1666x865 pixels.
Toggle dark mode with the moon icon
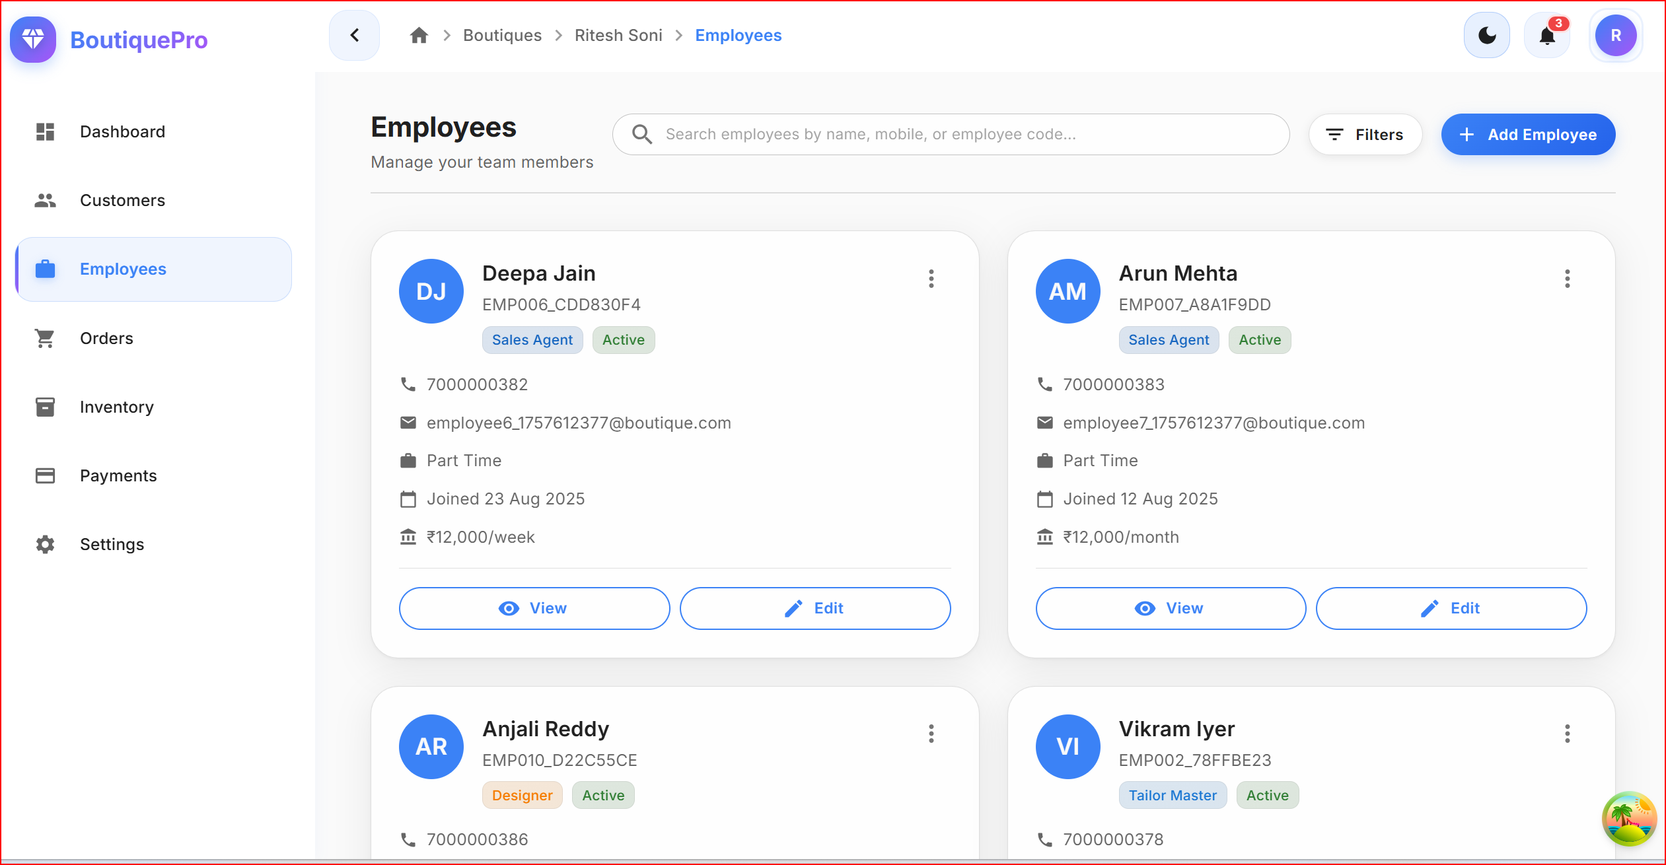pos(1486,35)
